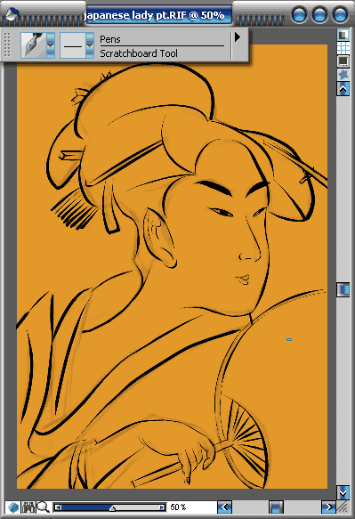The height and width of the screenshot is (519, 355).
Task: Click the zoom level slider track
Action: (109, 507)
